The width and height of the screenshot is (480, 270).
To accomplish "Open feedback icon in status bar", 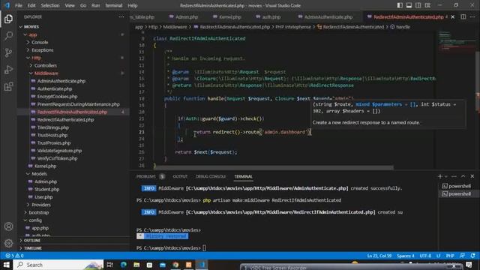I will [462, 256].
